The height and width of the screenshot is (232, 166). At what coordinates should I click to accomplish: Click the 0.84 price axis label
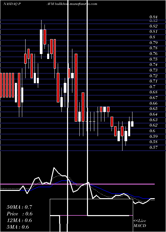(x=153, y=17)
